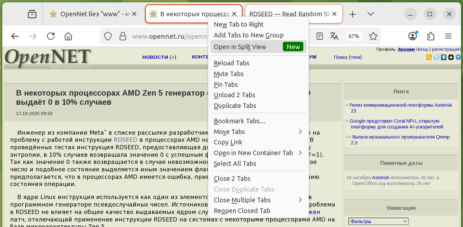Select Pin Tabs from context menu
The width and height of the screenshot is (463, 227).
(x=226, y=85)
